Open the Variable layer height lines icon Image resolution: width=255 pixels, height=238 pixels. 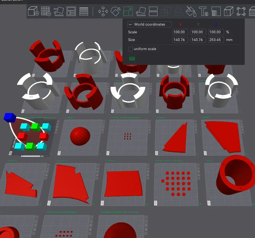84,11
